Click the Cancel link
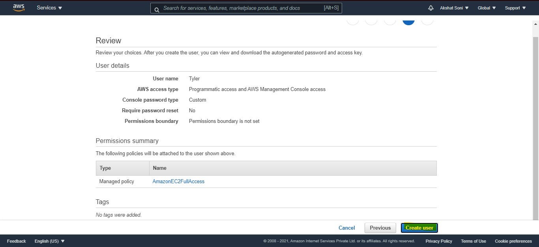This screenshot has width=539, height=247. [x=346, y=228]
